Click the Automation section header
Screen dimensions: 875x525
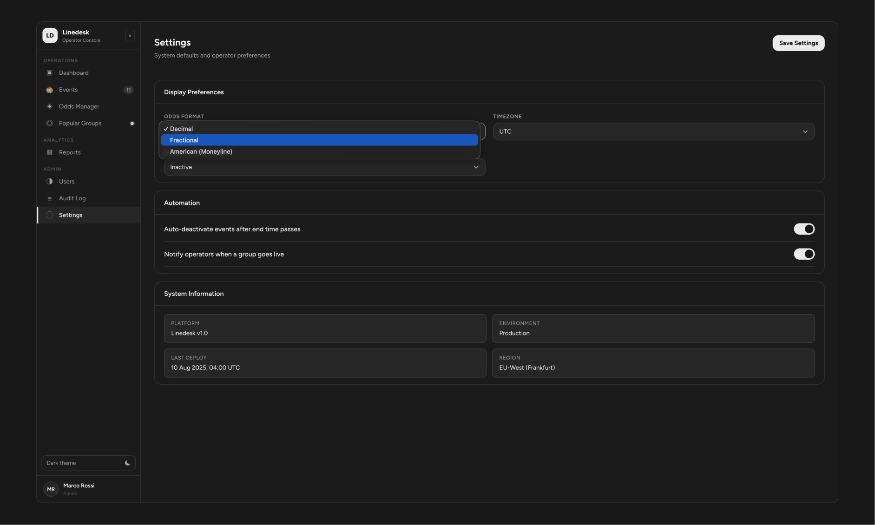click(182, 203)
